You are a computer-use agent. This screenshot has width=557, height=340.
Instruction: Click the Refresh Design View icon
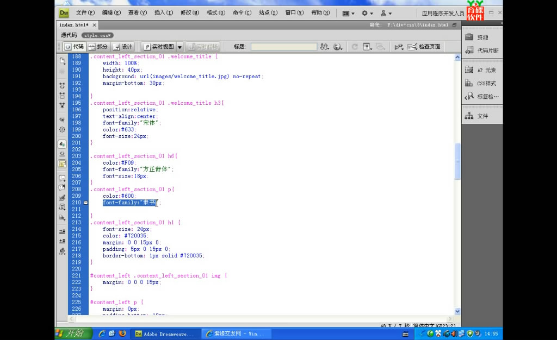tap(355, 47)
